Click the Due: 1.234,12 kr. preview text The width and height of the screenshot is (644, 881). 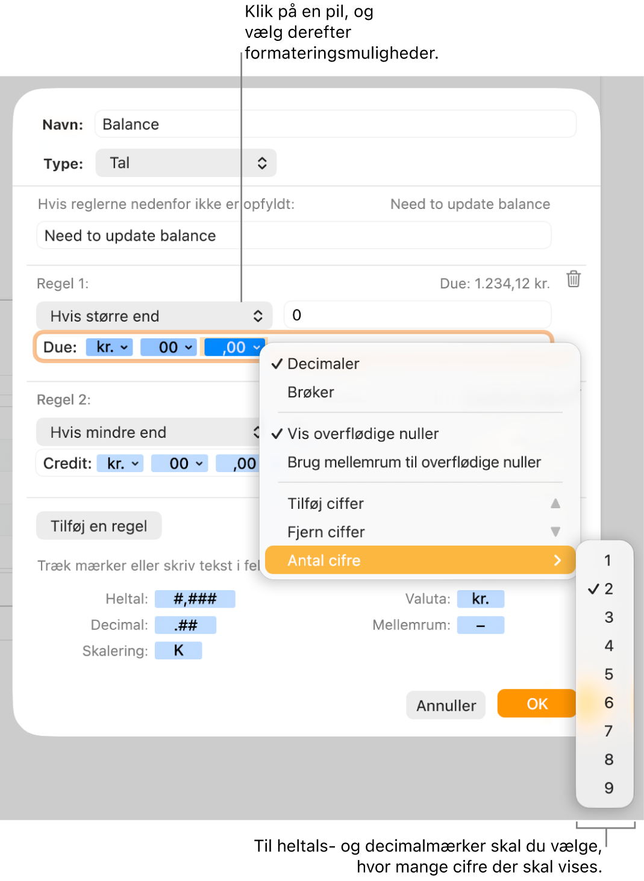coord(495,284)
